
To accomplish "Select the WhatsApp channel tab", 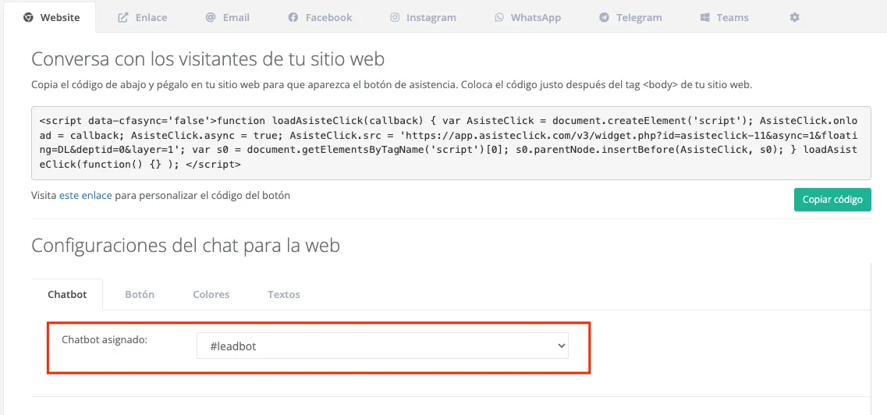I will [528, 17].
